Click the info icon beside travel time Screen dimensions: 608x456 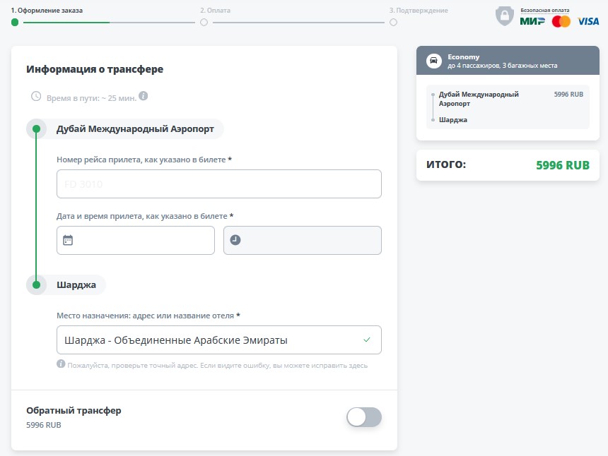tap(144, 96)
